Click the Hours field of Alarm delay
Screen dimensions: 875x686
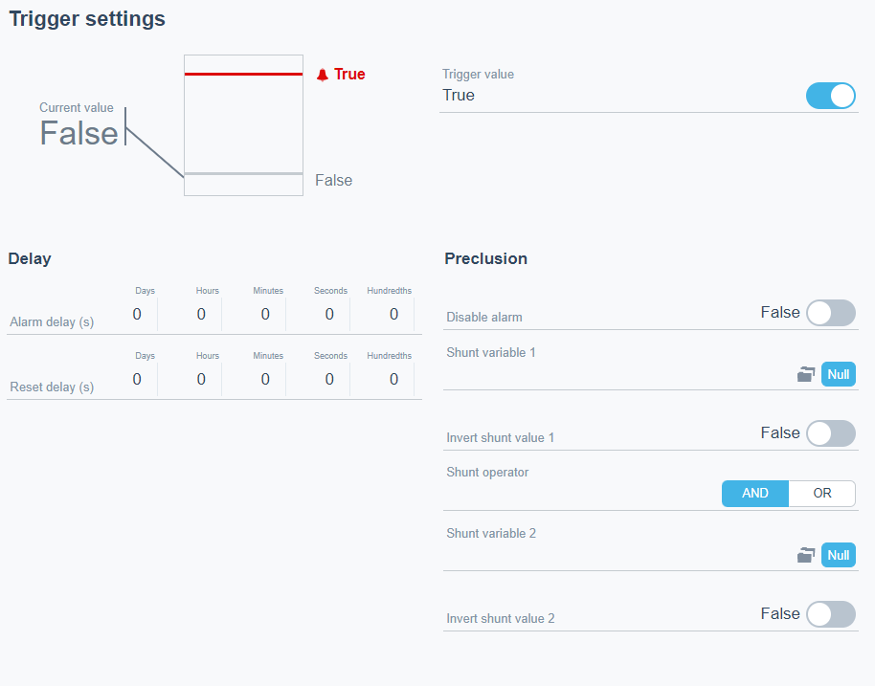(x=201, y=314)
